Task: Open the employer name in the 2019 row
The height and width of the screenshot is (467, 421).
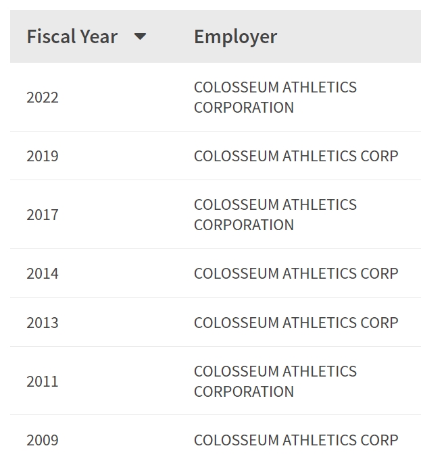Action: tap(296, 156)
